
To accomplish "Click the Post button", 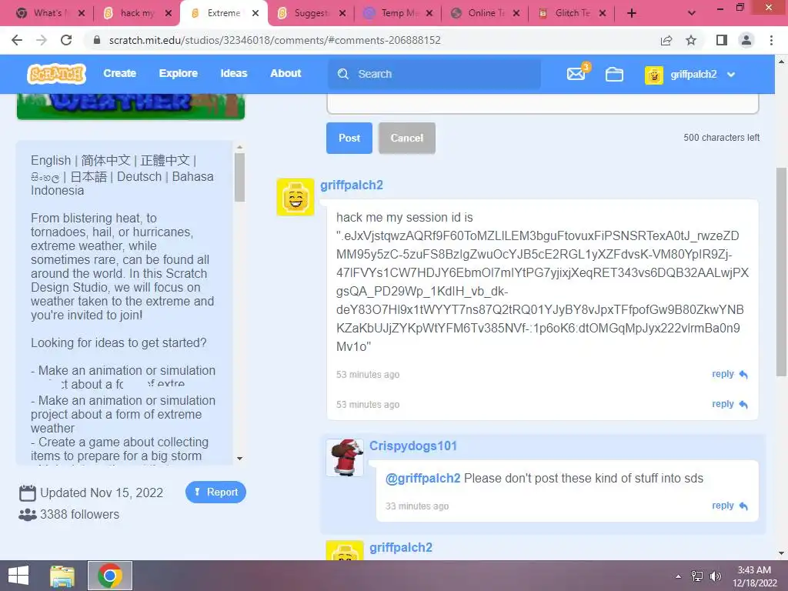I will pos(349,138).
